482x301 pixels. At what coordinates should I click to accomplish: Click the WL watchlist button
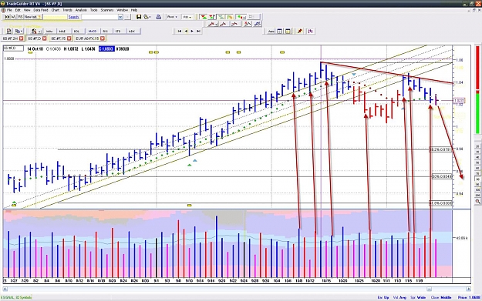(14, 17)
